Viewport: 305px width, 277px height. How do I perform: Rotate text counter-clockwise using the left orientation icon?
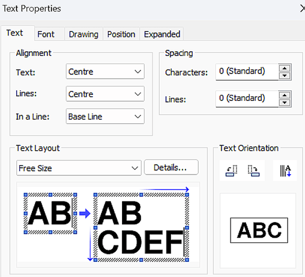pyautogui.click(x=231, y=171)
